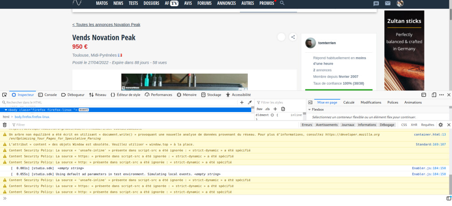
Task: Click the event badge on the body node
Action: pos(84,110)
